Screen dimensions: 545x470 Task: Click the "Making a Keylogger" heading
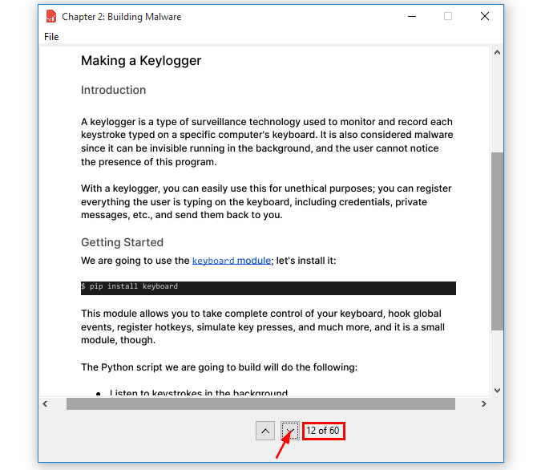click(x=141, y=61)
